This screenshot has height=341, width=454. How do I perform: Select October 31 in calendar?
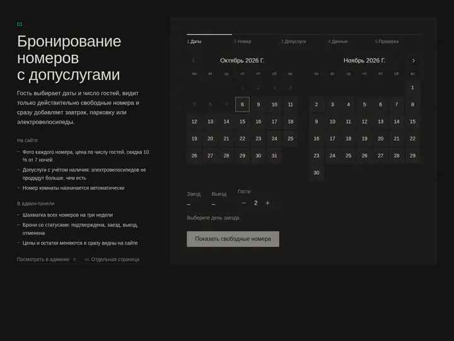(274, 156)
